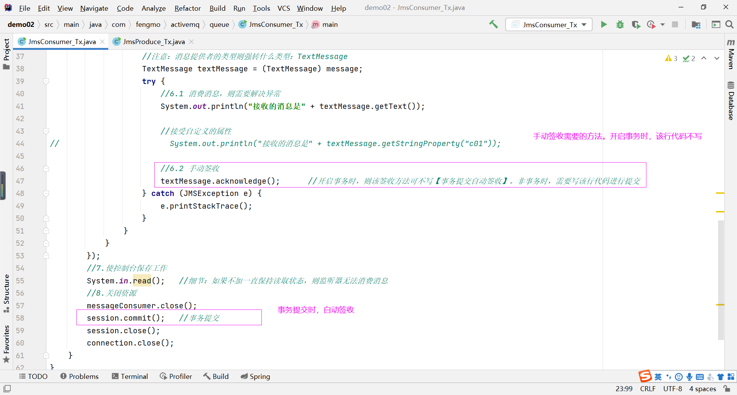Screen dimensions: 737x395
Task: Click the demo02 project breadcrumb
Action: coord(21,25)
